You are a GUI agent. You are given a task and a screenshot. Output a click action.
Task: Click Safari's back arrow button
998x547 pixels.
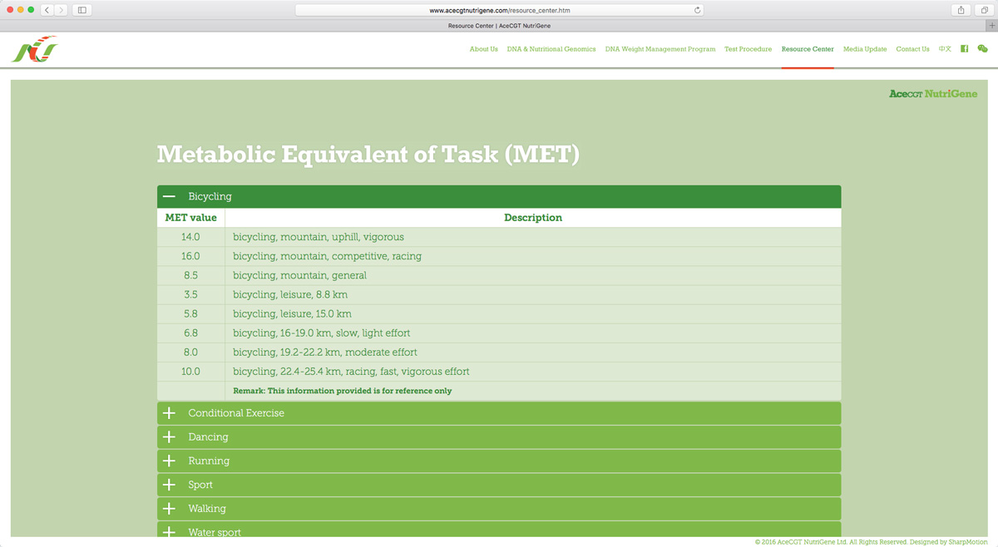(x=47, y=10)
